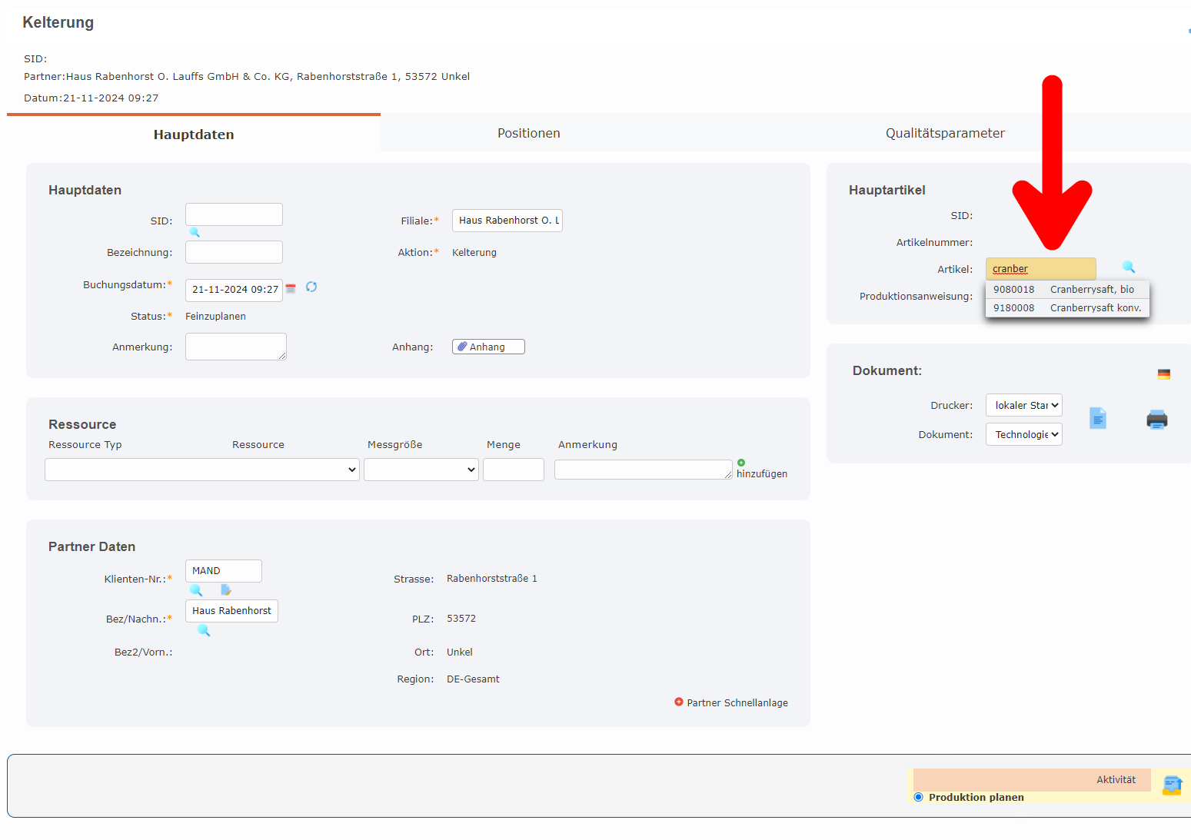Click the Anhang attachment button

(x=488, y=347)
